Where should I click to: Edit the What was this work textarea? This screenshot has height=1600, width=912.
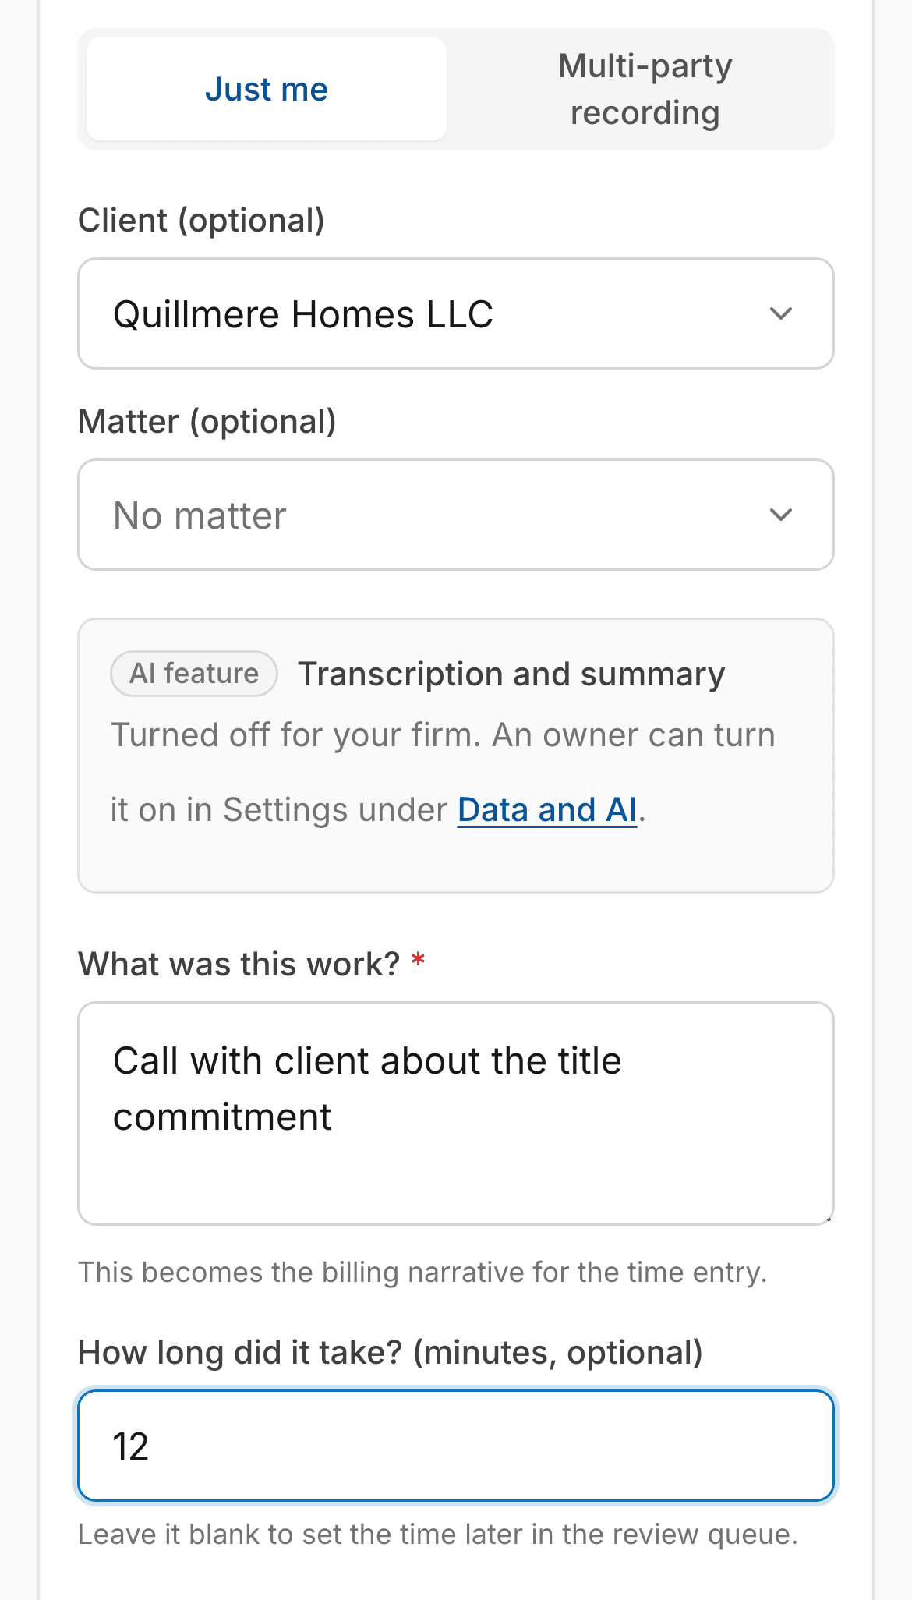pyautogui.click(x=456, y=1113)
